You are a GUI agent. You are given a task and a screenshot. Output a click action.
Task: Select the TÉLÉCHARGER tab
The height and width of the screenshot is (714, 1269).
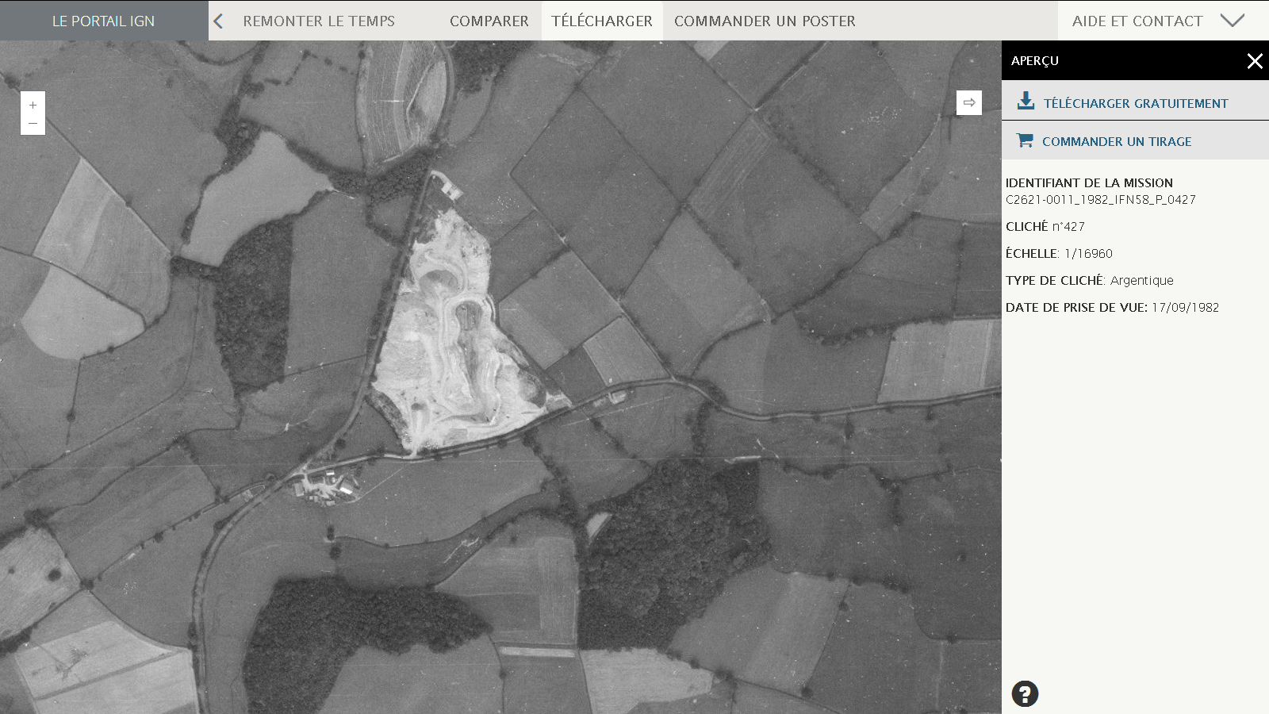(602, 21)
